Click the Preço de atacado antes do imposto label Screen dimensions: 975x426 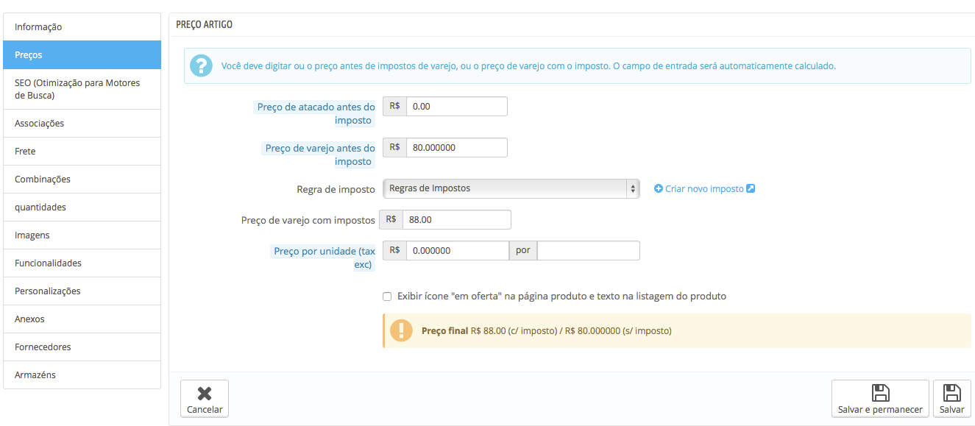click(x=316, y=113)
